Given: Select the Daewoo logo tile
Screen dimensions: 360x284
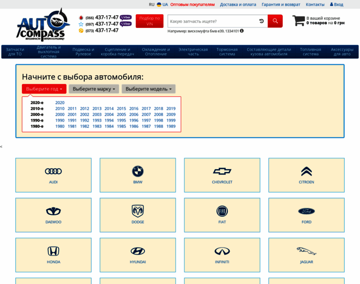Looking at the screenshot, I should pos(53,215).
